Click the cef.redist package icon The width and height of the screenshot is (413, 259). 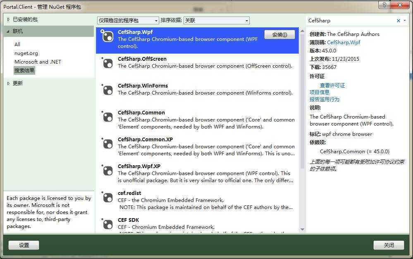coord(107,197)
